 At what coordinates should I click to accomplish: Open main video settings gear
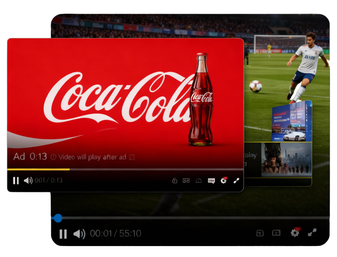click(295, 233)
